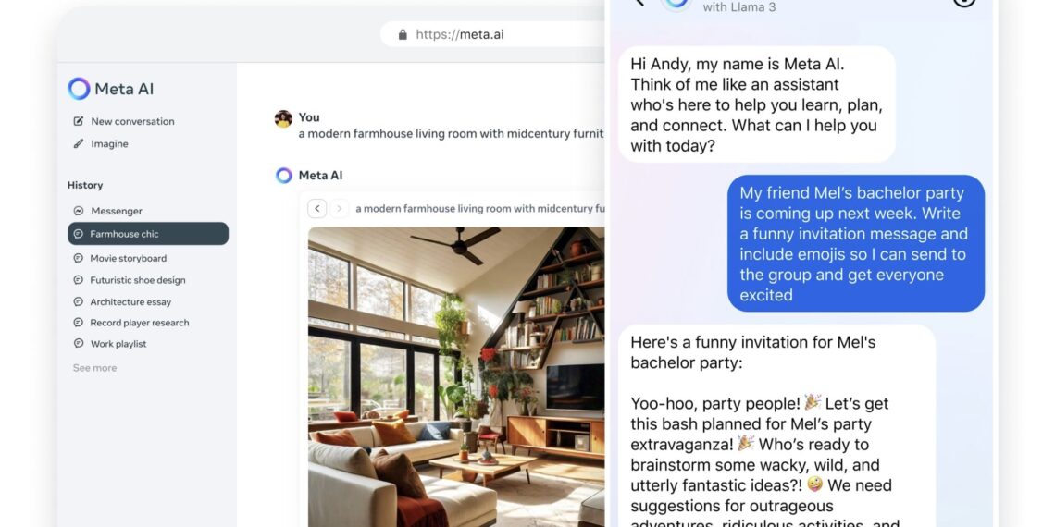Open the Farmhouse chic conversation
Viewport: 1055px width, 527px height.
(148, 234)
